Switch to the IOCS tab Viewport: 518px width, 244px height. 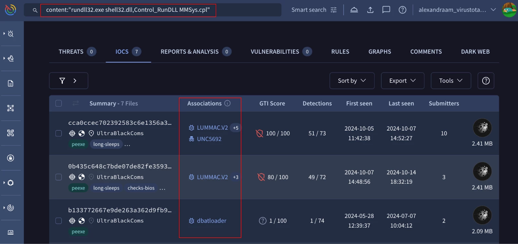pos(128,51)
